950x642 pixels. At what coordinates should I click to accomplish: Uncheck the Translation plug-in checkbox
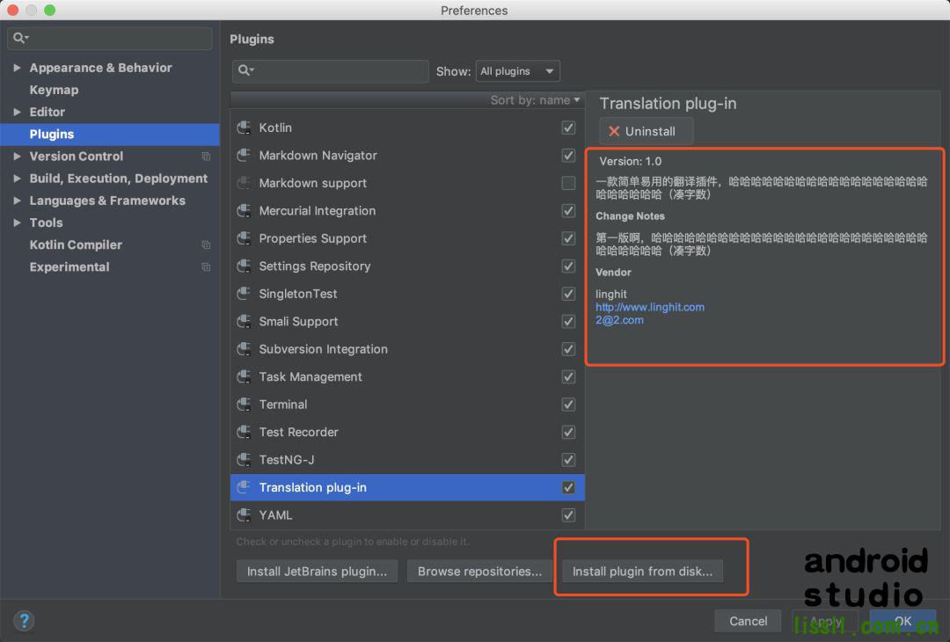[x=568, y=487]
